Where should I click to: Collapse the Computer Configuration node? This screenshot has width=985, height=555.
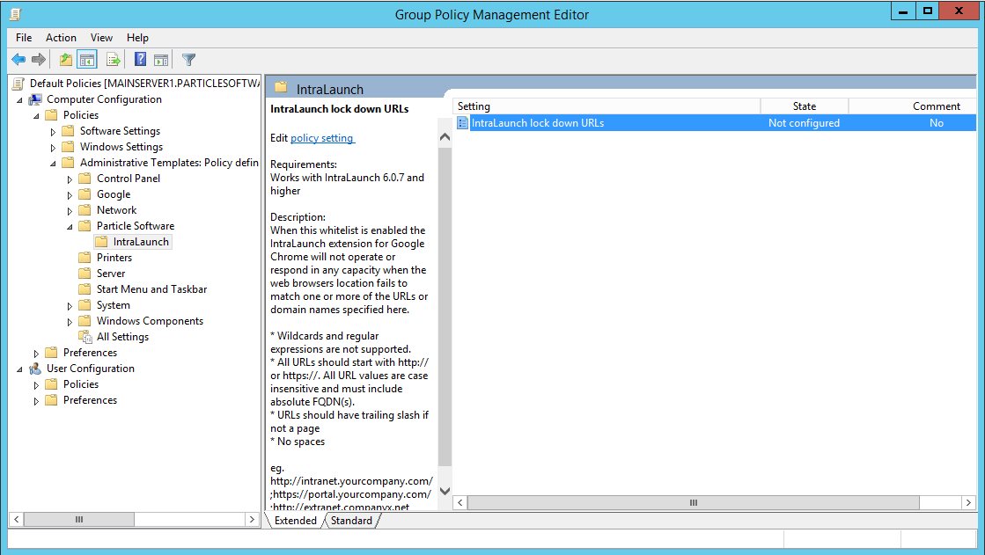(19, 99)
